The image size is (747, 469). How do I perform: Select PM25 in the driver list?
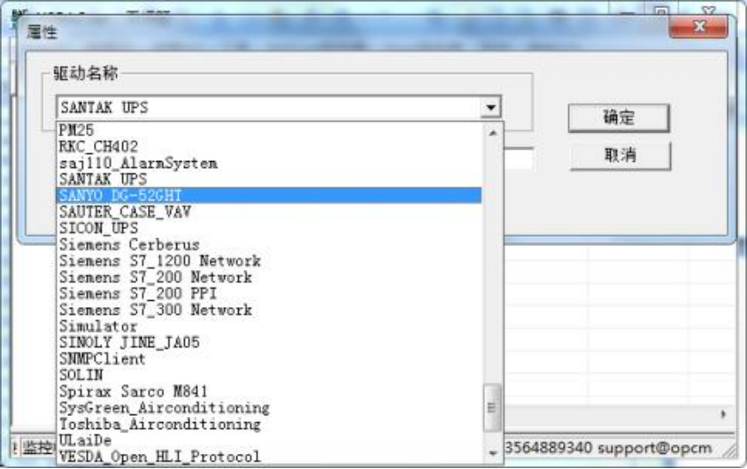coord(269,130)
